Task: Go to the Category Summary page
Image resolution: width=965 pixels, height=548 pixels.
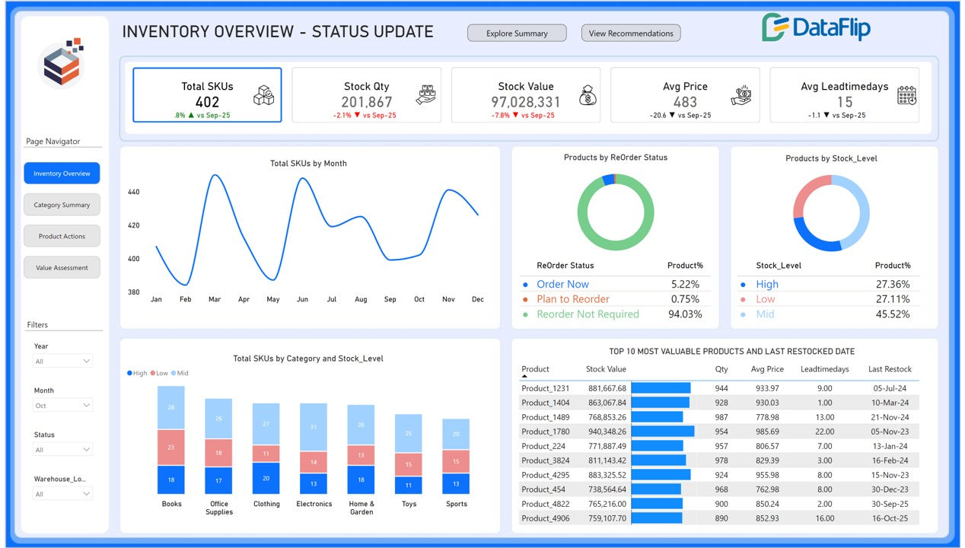Action: 62,205
